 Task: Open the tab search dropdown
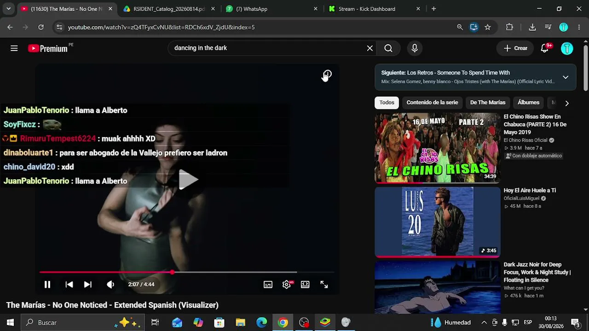pyautogui.click(x=8, y=9)
